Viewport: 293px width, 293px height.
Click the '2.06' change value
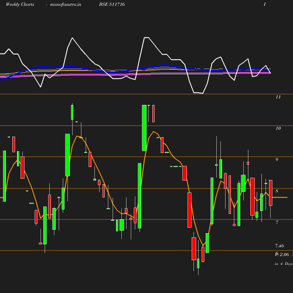coord(284,254)
